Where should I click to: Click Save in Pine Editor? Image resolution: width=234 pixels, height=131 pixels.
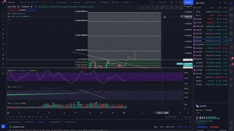162,127
